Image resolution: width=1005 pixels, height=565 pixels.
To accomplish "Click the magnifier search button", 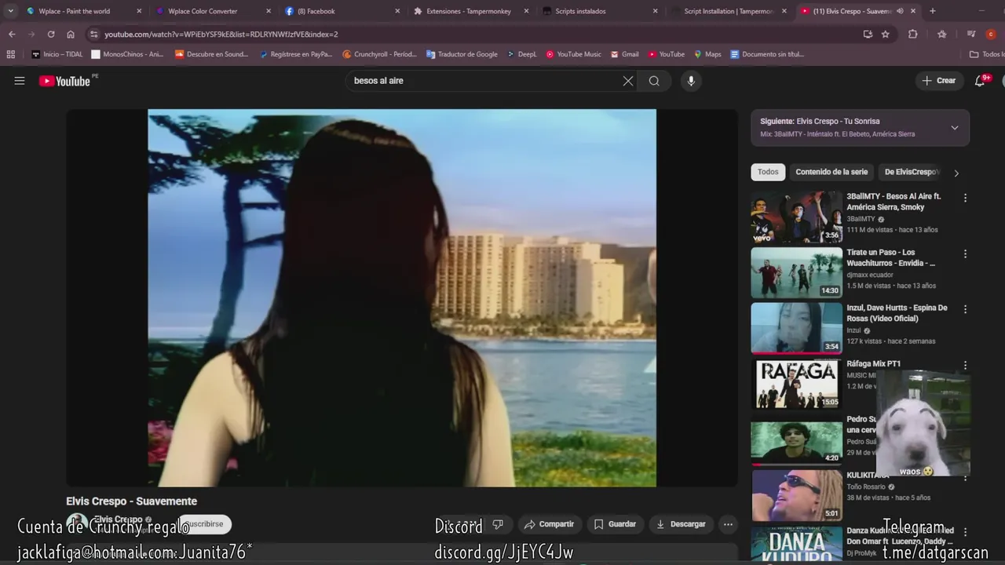I will coord(654,81).
